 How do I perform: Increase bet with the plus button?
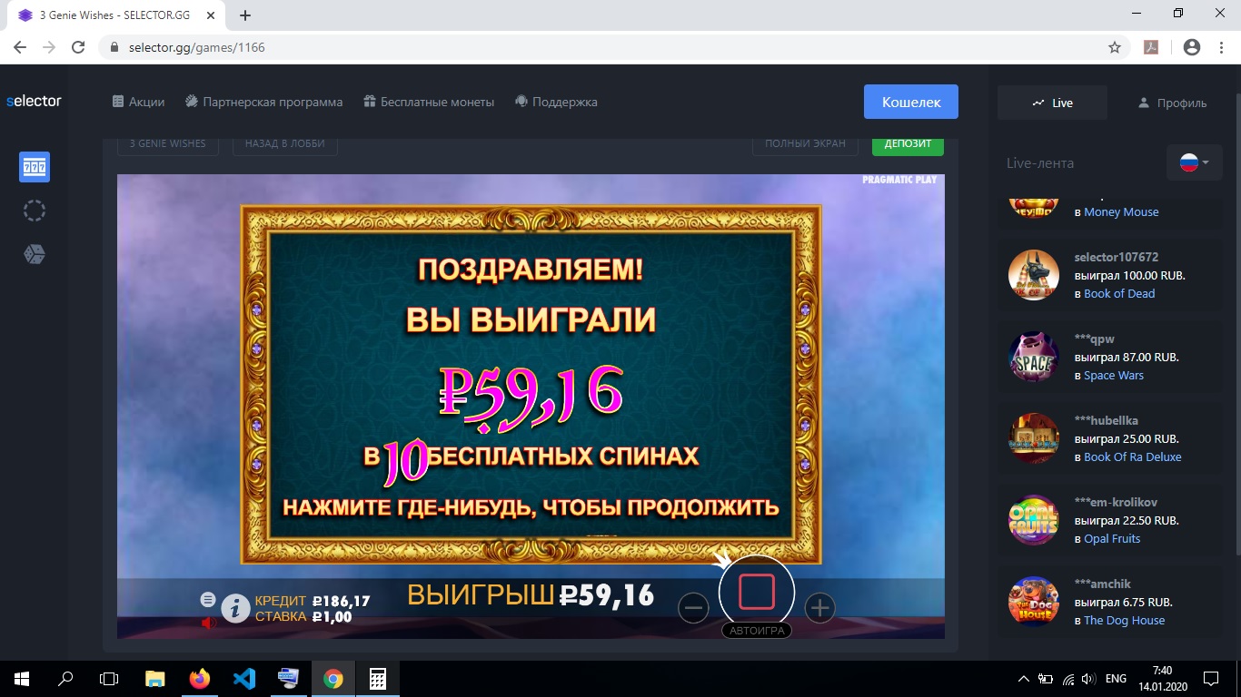coord(819,608)
